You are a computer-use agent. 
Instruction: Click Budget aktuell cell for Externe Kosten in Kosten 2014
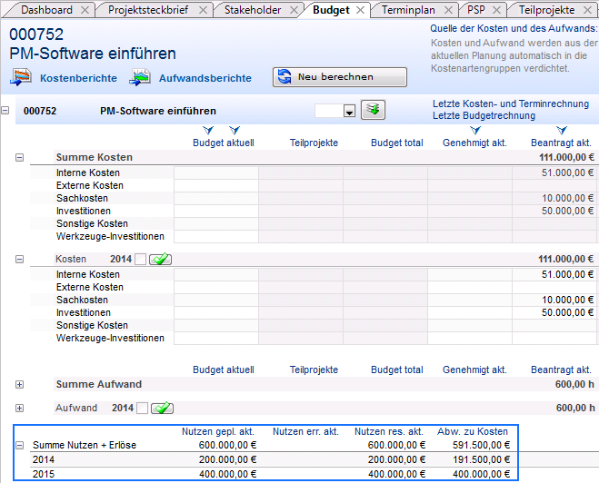(216, 287)
